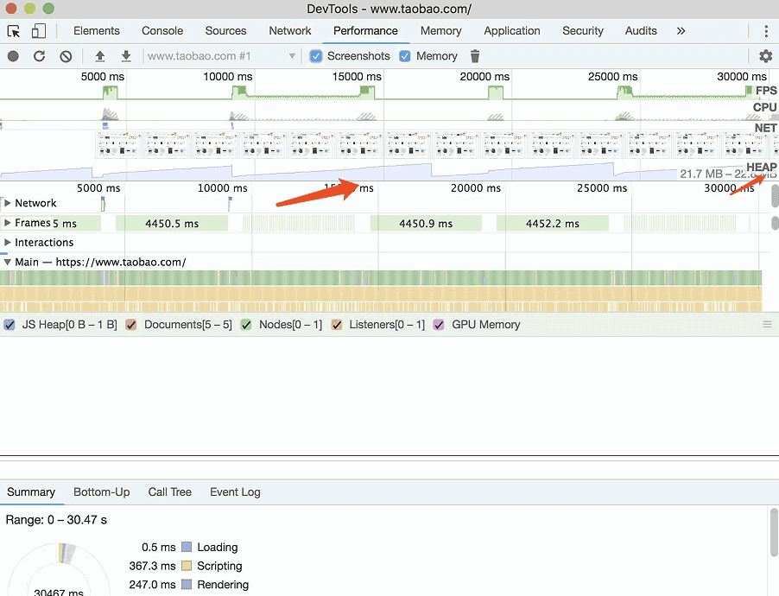Viewport: 779px width, 596px height.
Task: Uncheck the Listeners counter
Action: (x=337, y=325)
